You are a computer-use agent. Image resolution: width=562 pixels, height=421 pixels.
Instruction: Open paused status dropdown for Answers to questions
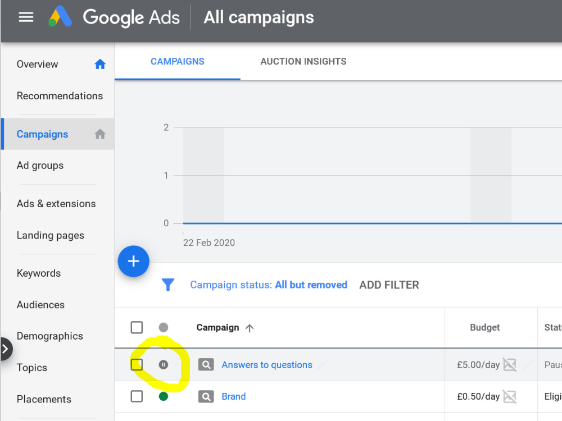click(164, 365)
